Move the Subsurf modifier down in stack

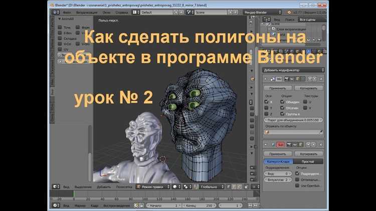point(313,144)
